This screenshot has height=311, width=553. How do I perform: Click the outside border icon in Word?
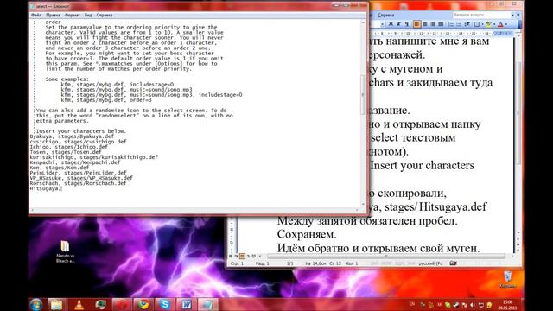476,24
